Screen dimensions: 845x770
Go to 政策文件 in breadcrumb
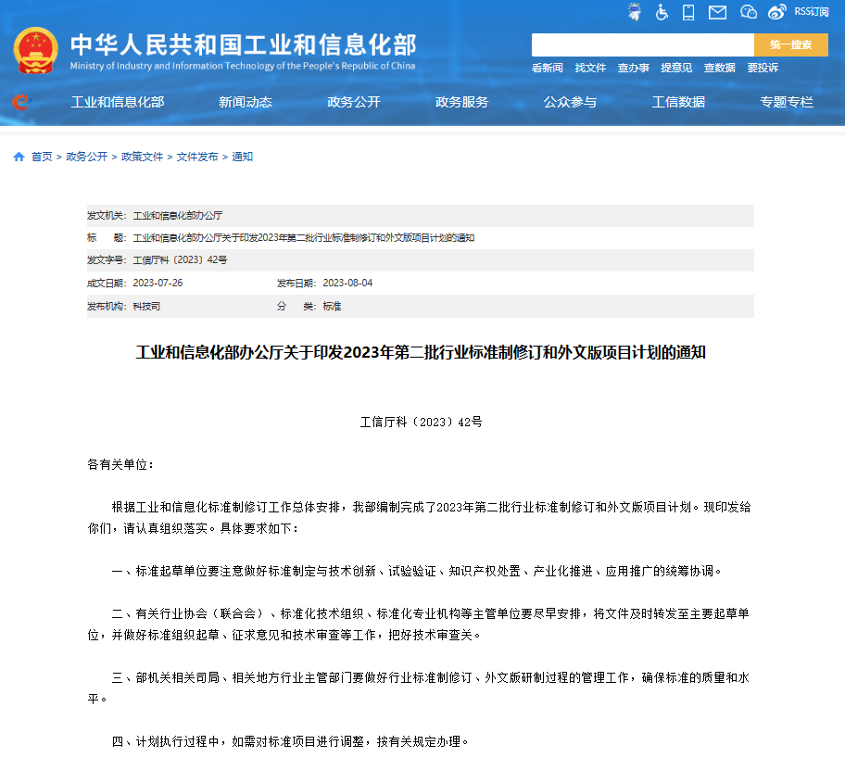click(143, 157)
